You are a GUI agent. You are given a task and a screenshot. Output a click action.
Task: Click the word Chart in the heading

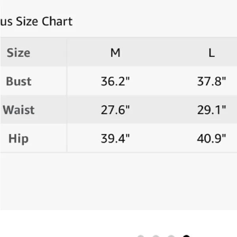coord(57,21)
